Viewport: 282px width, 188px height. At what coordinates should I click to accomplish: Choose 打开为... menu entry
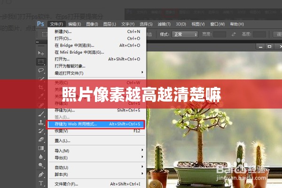click(x=97, y=59)
